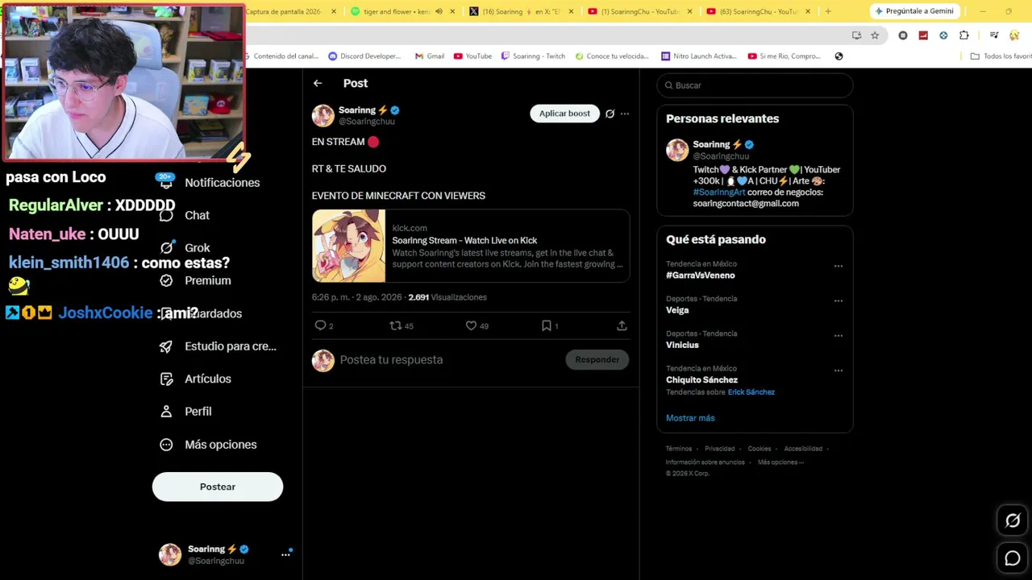
Task: Open the Soarinng account avatar in the sidebar
Action: coord(170,554)
